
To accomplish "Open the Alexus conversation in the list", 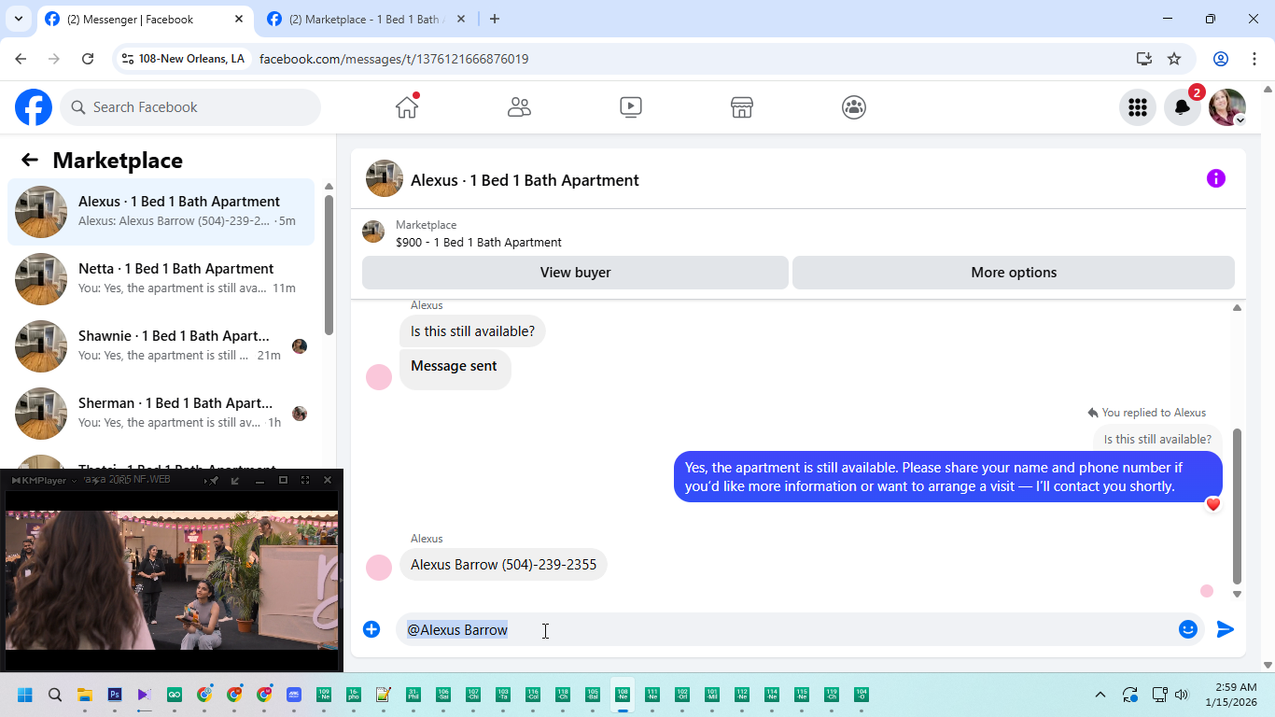I will pyautogui.click(x=161, y=212).
